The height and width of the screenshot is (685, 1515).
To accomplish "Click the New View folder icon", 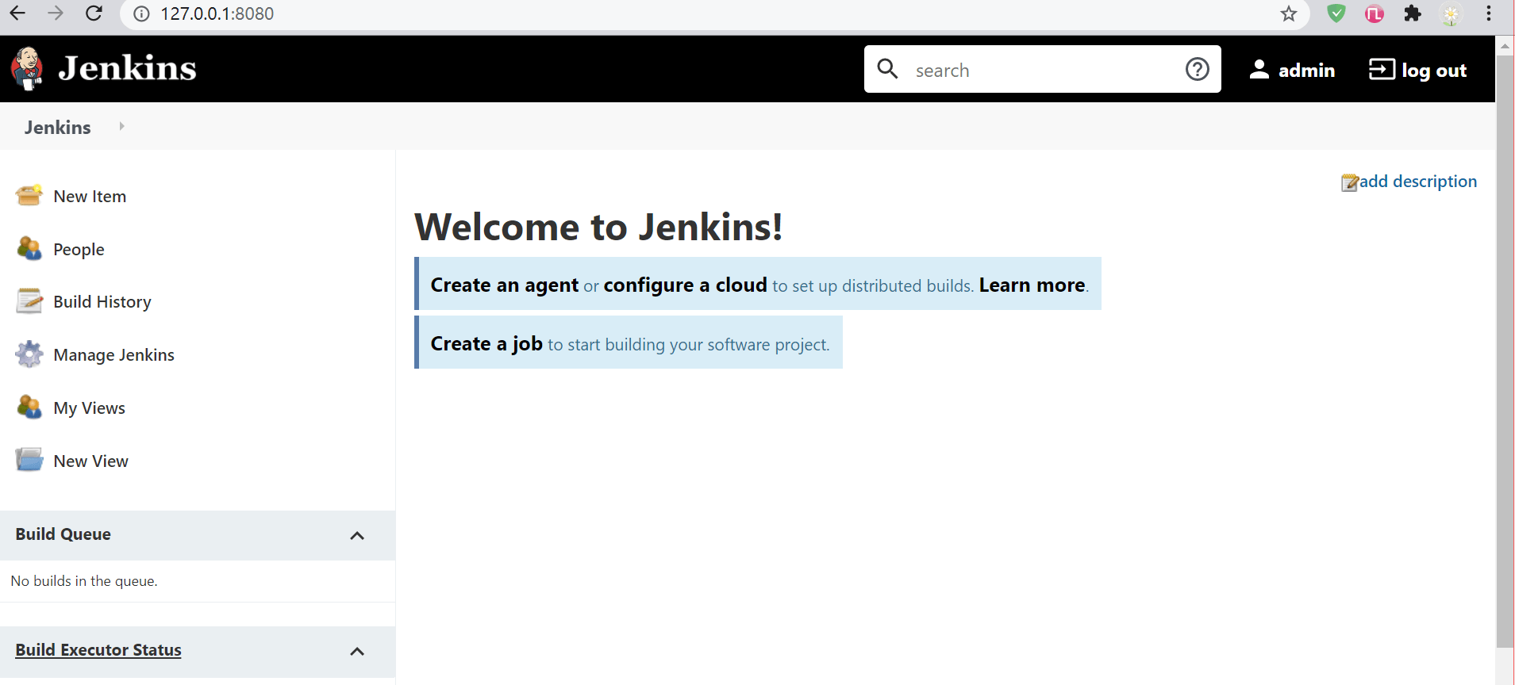I will point(29,460).
